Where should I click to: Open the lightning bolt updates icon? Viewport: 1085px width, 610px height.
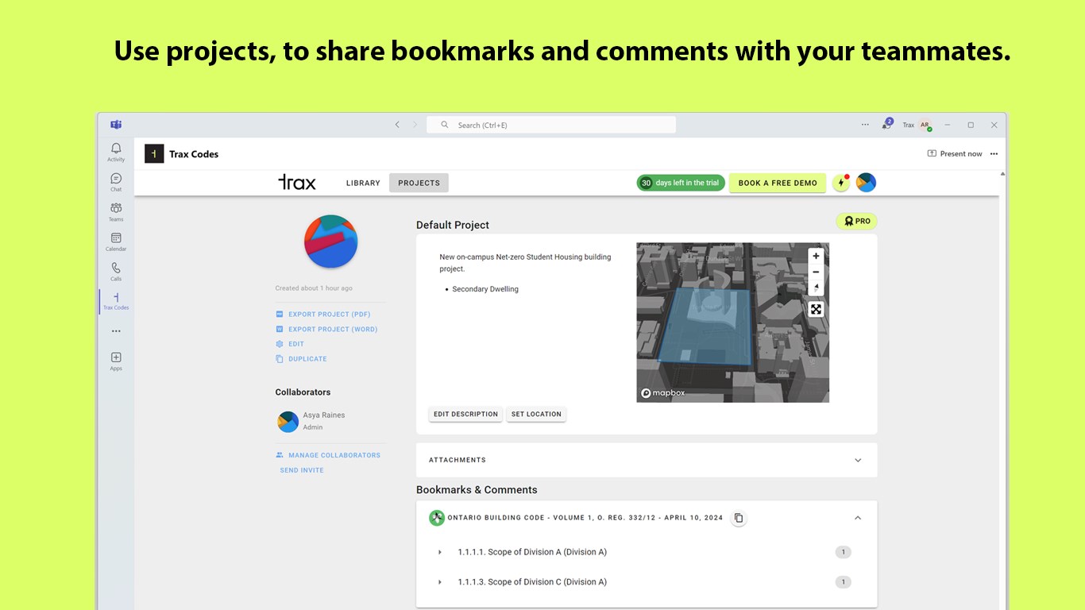tap(841, 183)
